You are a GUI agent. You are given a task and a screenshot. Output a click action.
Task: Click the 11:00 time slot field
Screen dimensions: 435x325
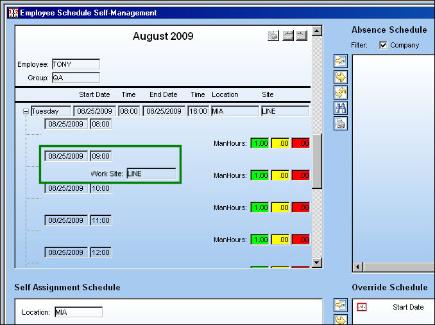pyautogui.click(x=101, y=220)
